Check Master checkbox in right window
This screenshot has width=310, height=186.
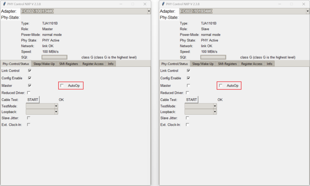(188, 85)
